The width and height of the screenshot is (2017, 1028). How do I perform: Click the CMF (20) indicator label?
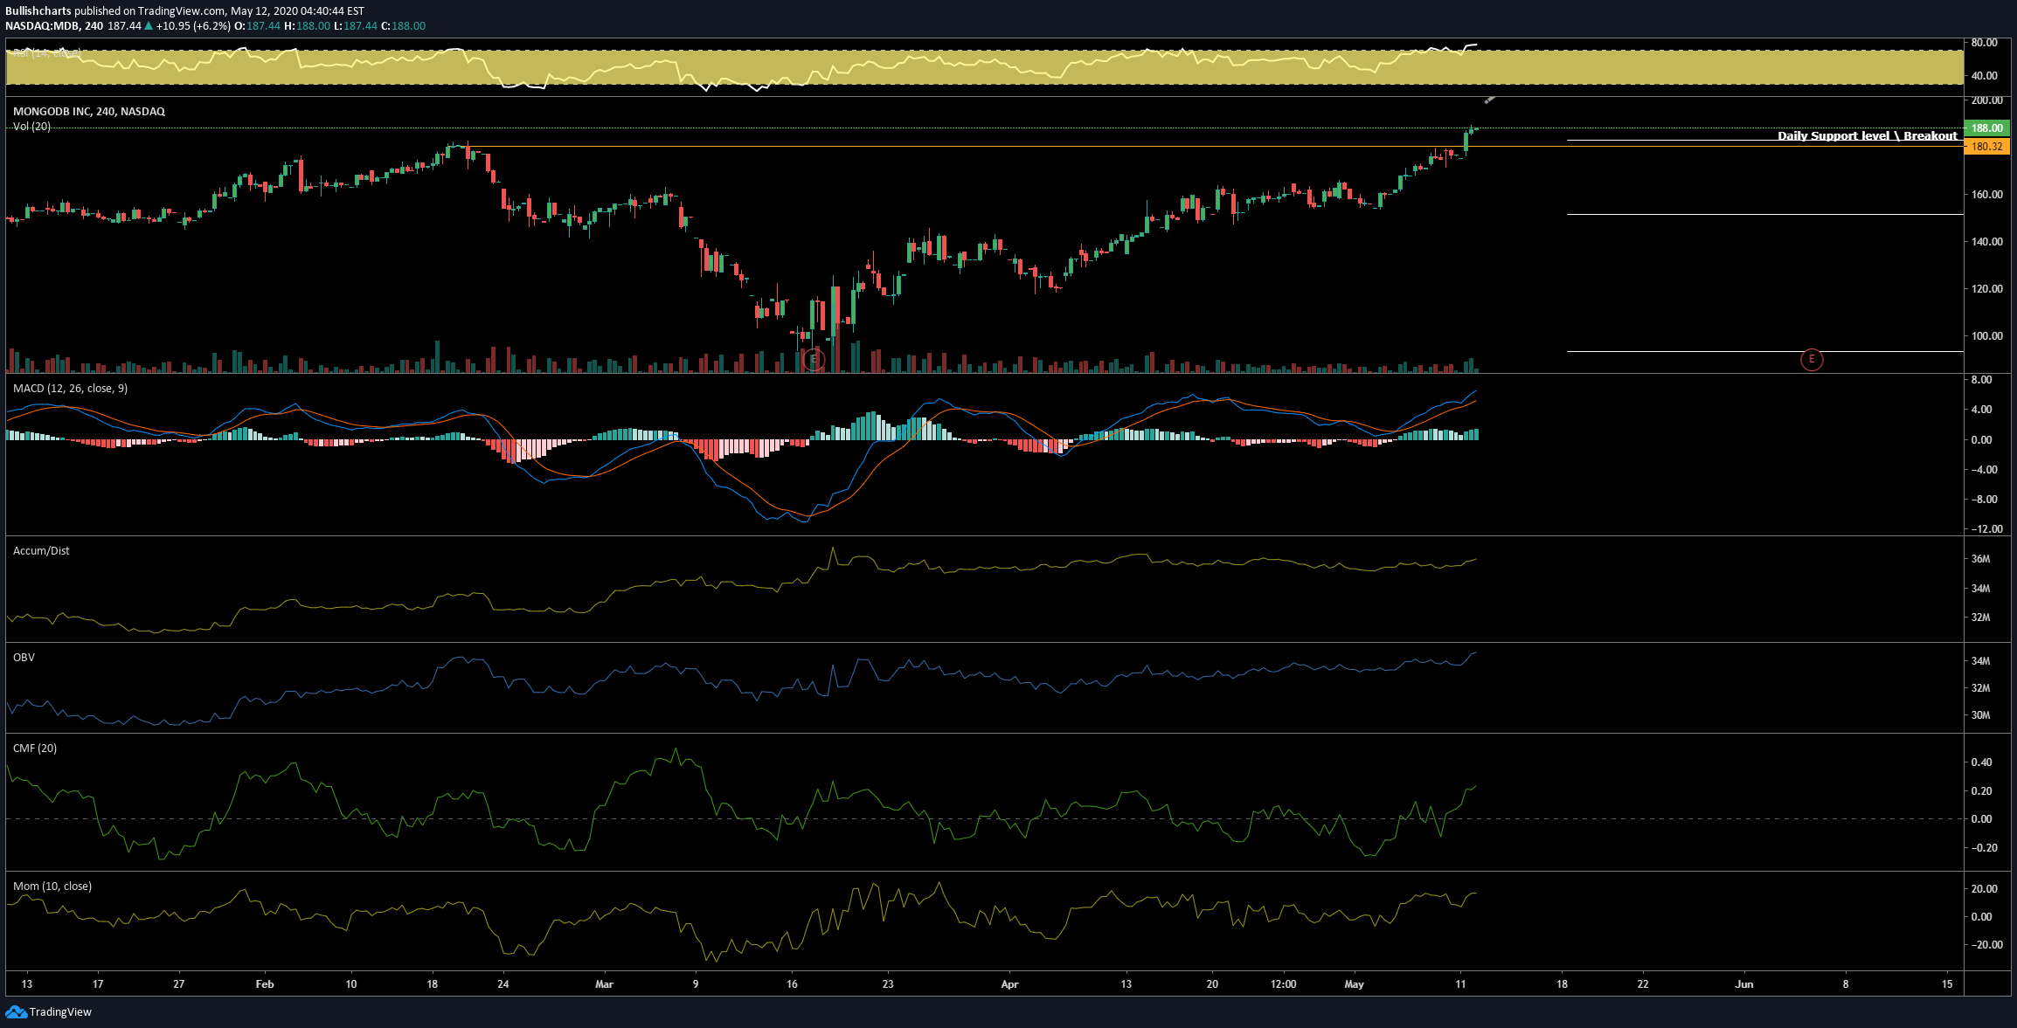click(x=35, y=749)
